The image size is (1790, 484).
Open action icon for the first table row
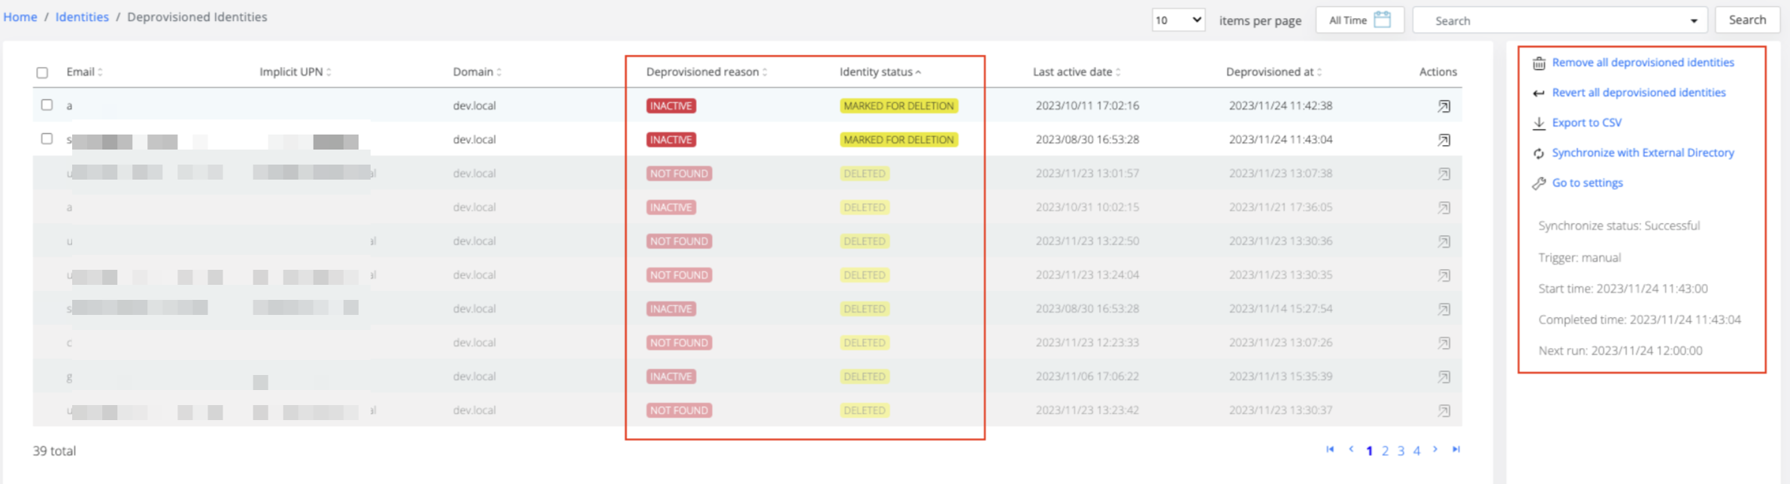pyautogui.click(x=1443, y=107)
